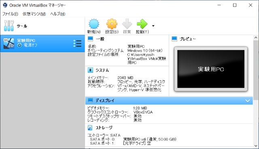This screenshot has width=259, height=149.
Task: Click the 一般 section header icon
Action: 90,39
